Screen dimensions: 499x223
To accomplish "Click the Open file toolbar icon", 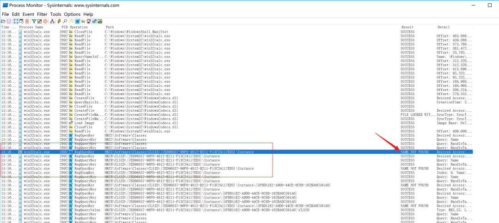I will click(x=3, y=21).
